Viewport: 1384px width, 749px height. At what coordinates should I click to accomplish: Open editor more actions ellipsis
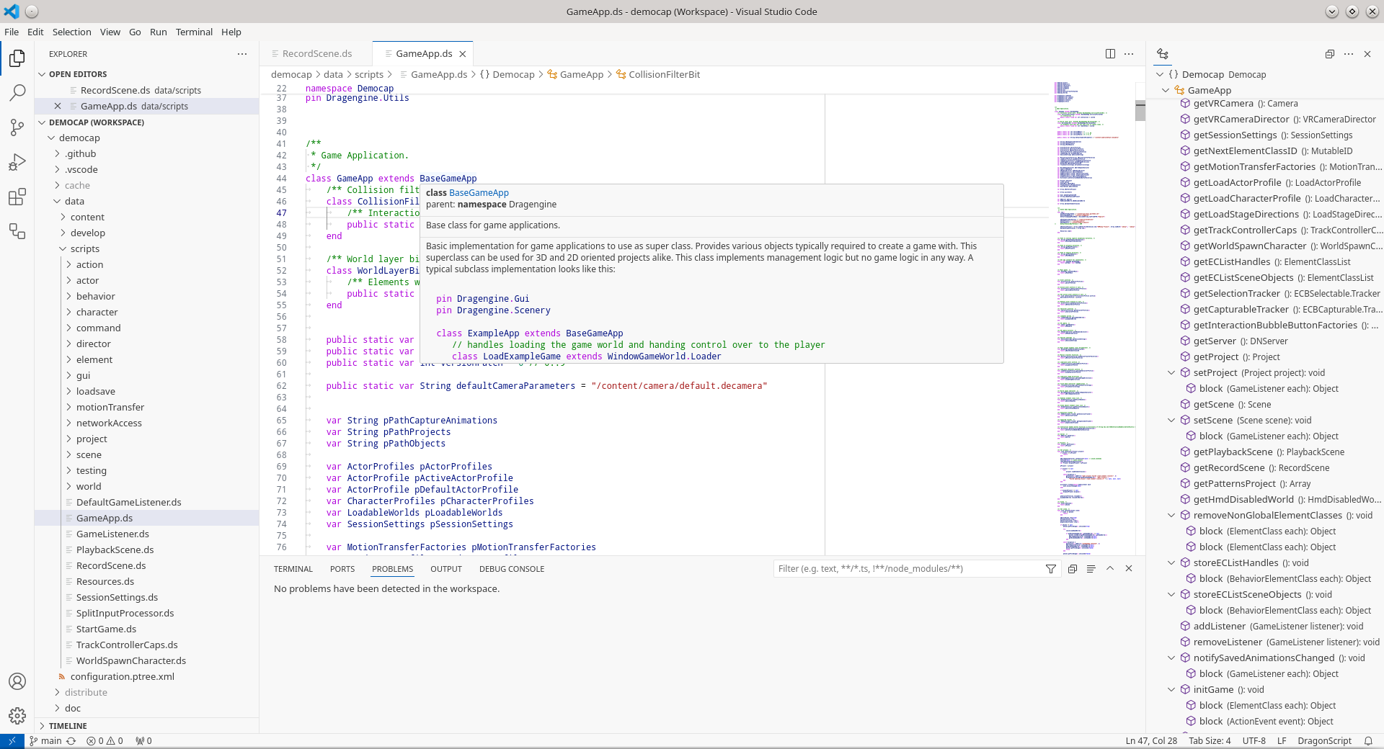click(x=1129, y=54)
